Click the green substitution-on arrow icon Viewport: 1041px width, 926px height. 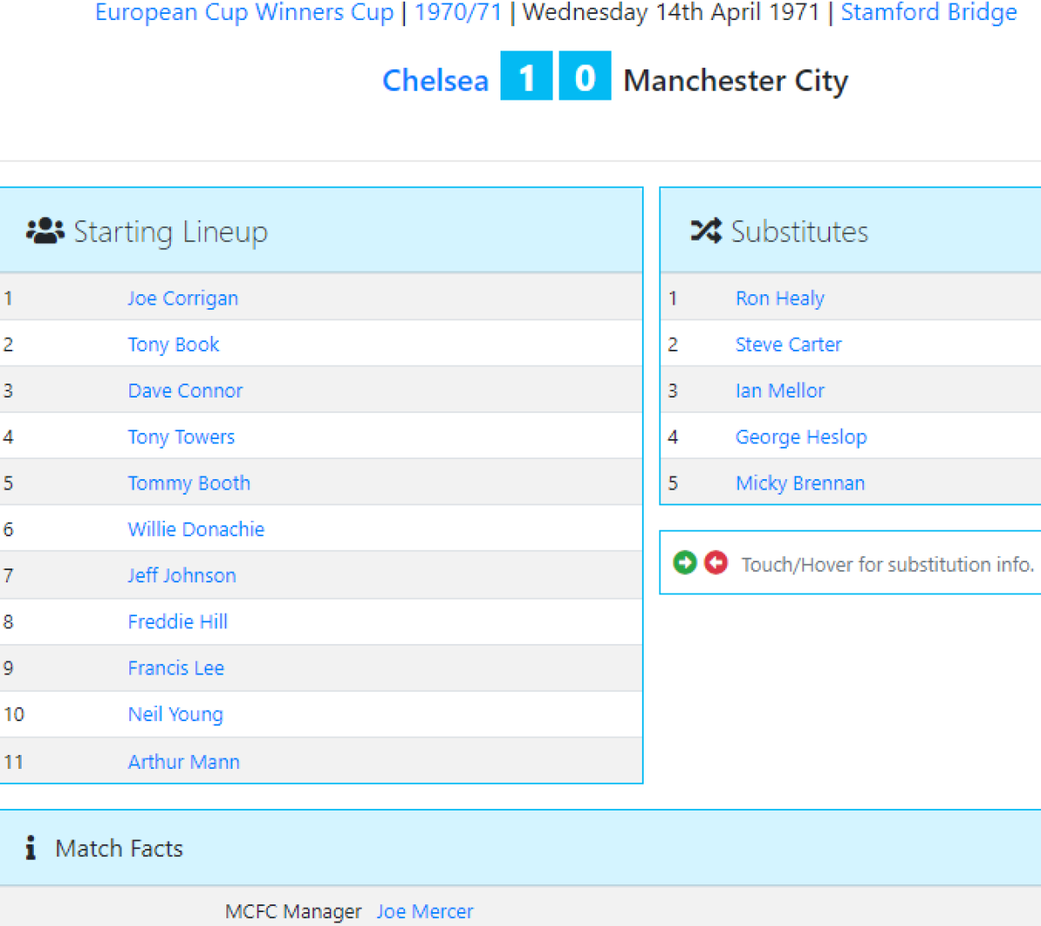point(685,562)
